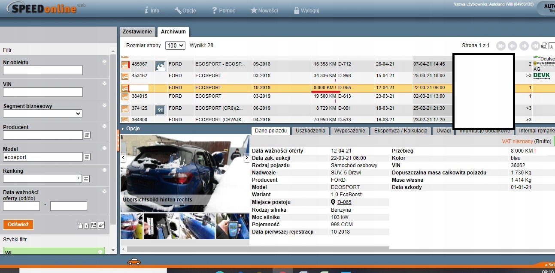
Task: Click the question mark icon in row 374125
Action: [x=160, y=110]
